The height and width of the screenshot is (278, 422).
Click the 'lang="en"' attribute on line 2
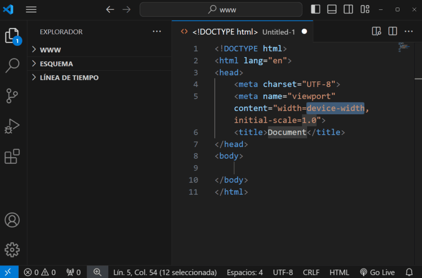[x=265, y=60]
